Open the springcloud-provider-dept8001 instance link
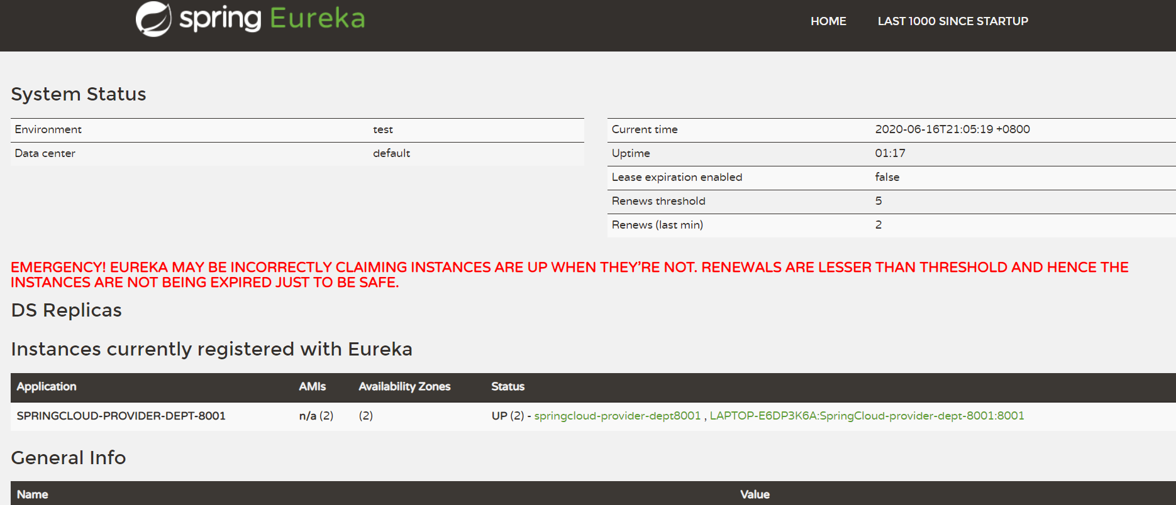Image resolution: width=1176 pixels, height=505 pixels. [617, 416]
